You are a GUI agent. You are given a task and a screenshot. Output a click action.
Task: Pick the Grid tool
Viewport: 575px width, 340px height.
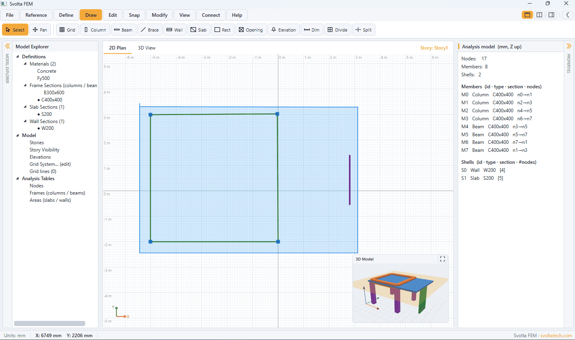tap(68, 30)
